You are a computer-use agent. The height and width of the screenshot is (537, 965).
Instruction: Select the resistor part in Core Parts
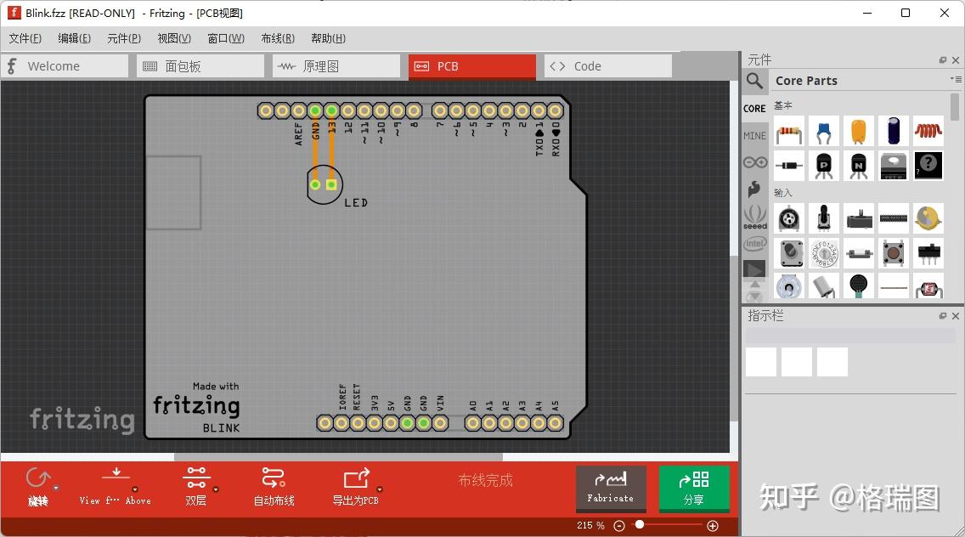[x=789, y=131]
